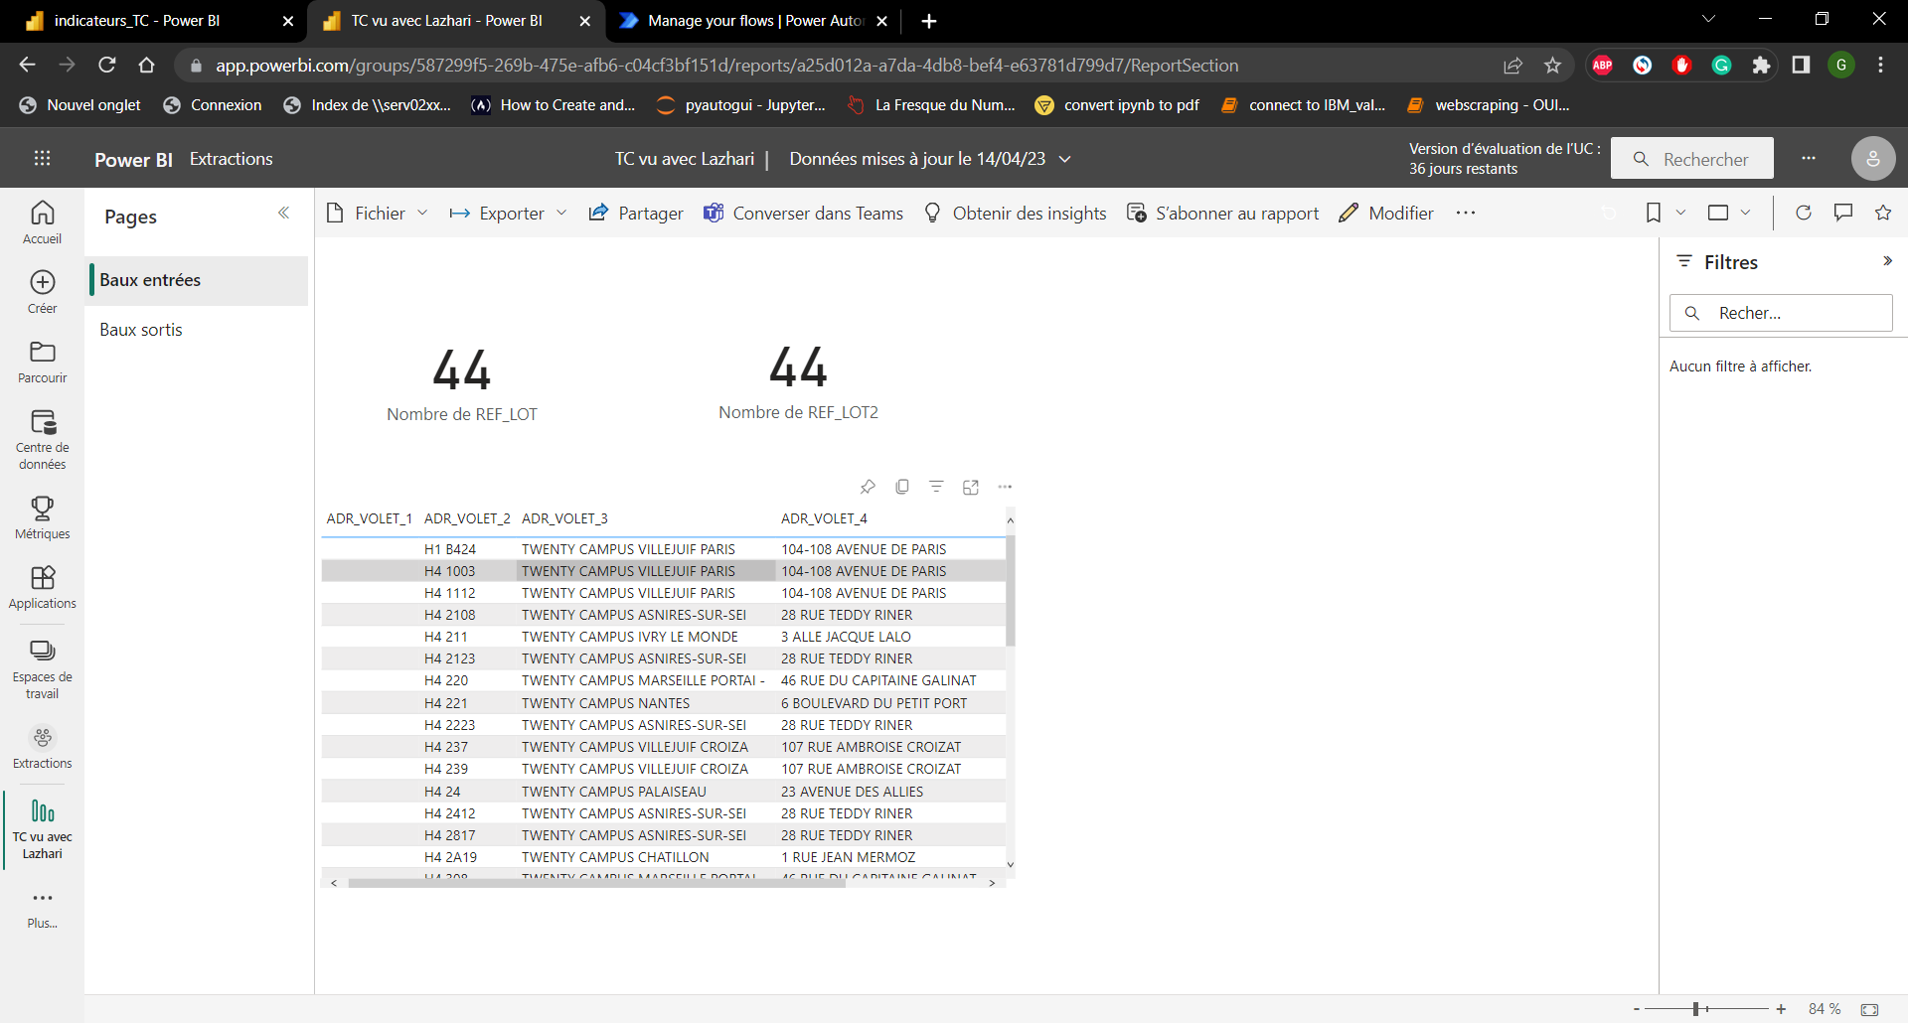Screen dimensions: 1908x1023
Task: Click the Nombre de REF_LOT card
Action: (x=462, y=384)
